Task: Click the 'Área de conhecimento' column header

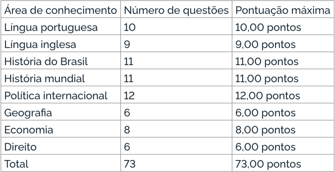Action: click(x=61, y=9)
